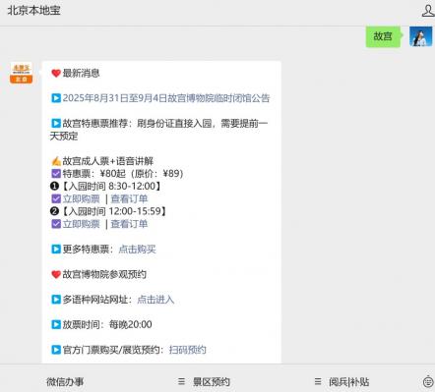Click the hamburger icon beside 景区预约
Screen dimensions: 435x392
pos(181,381)
